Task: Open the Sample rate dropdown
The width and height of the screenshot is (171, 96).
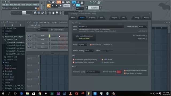Action: (x=143, y=27)
